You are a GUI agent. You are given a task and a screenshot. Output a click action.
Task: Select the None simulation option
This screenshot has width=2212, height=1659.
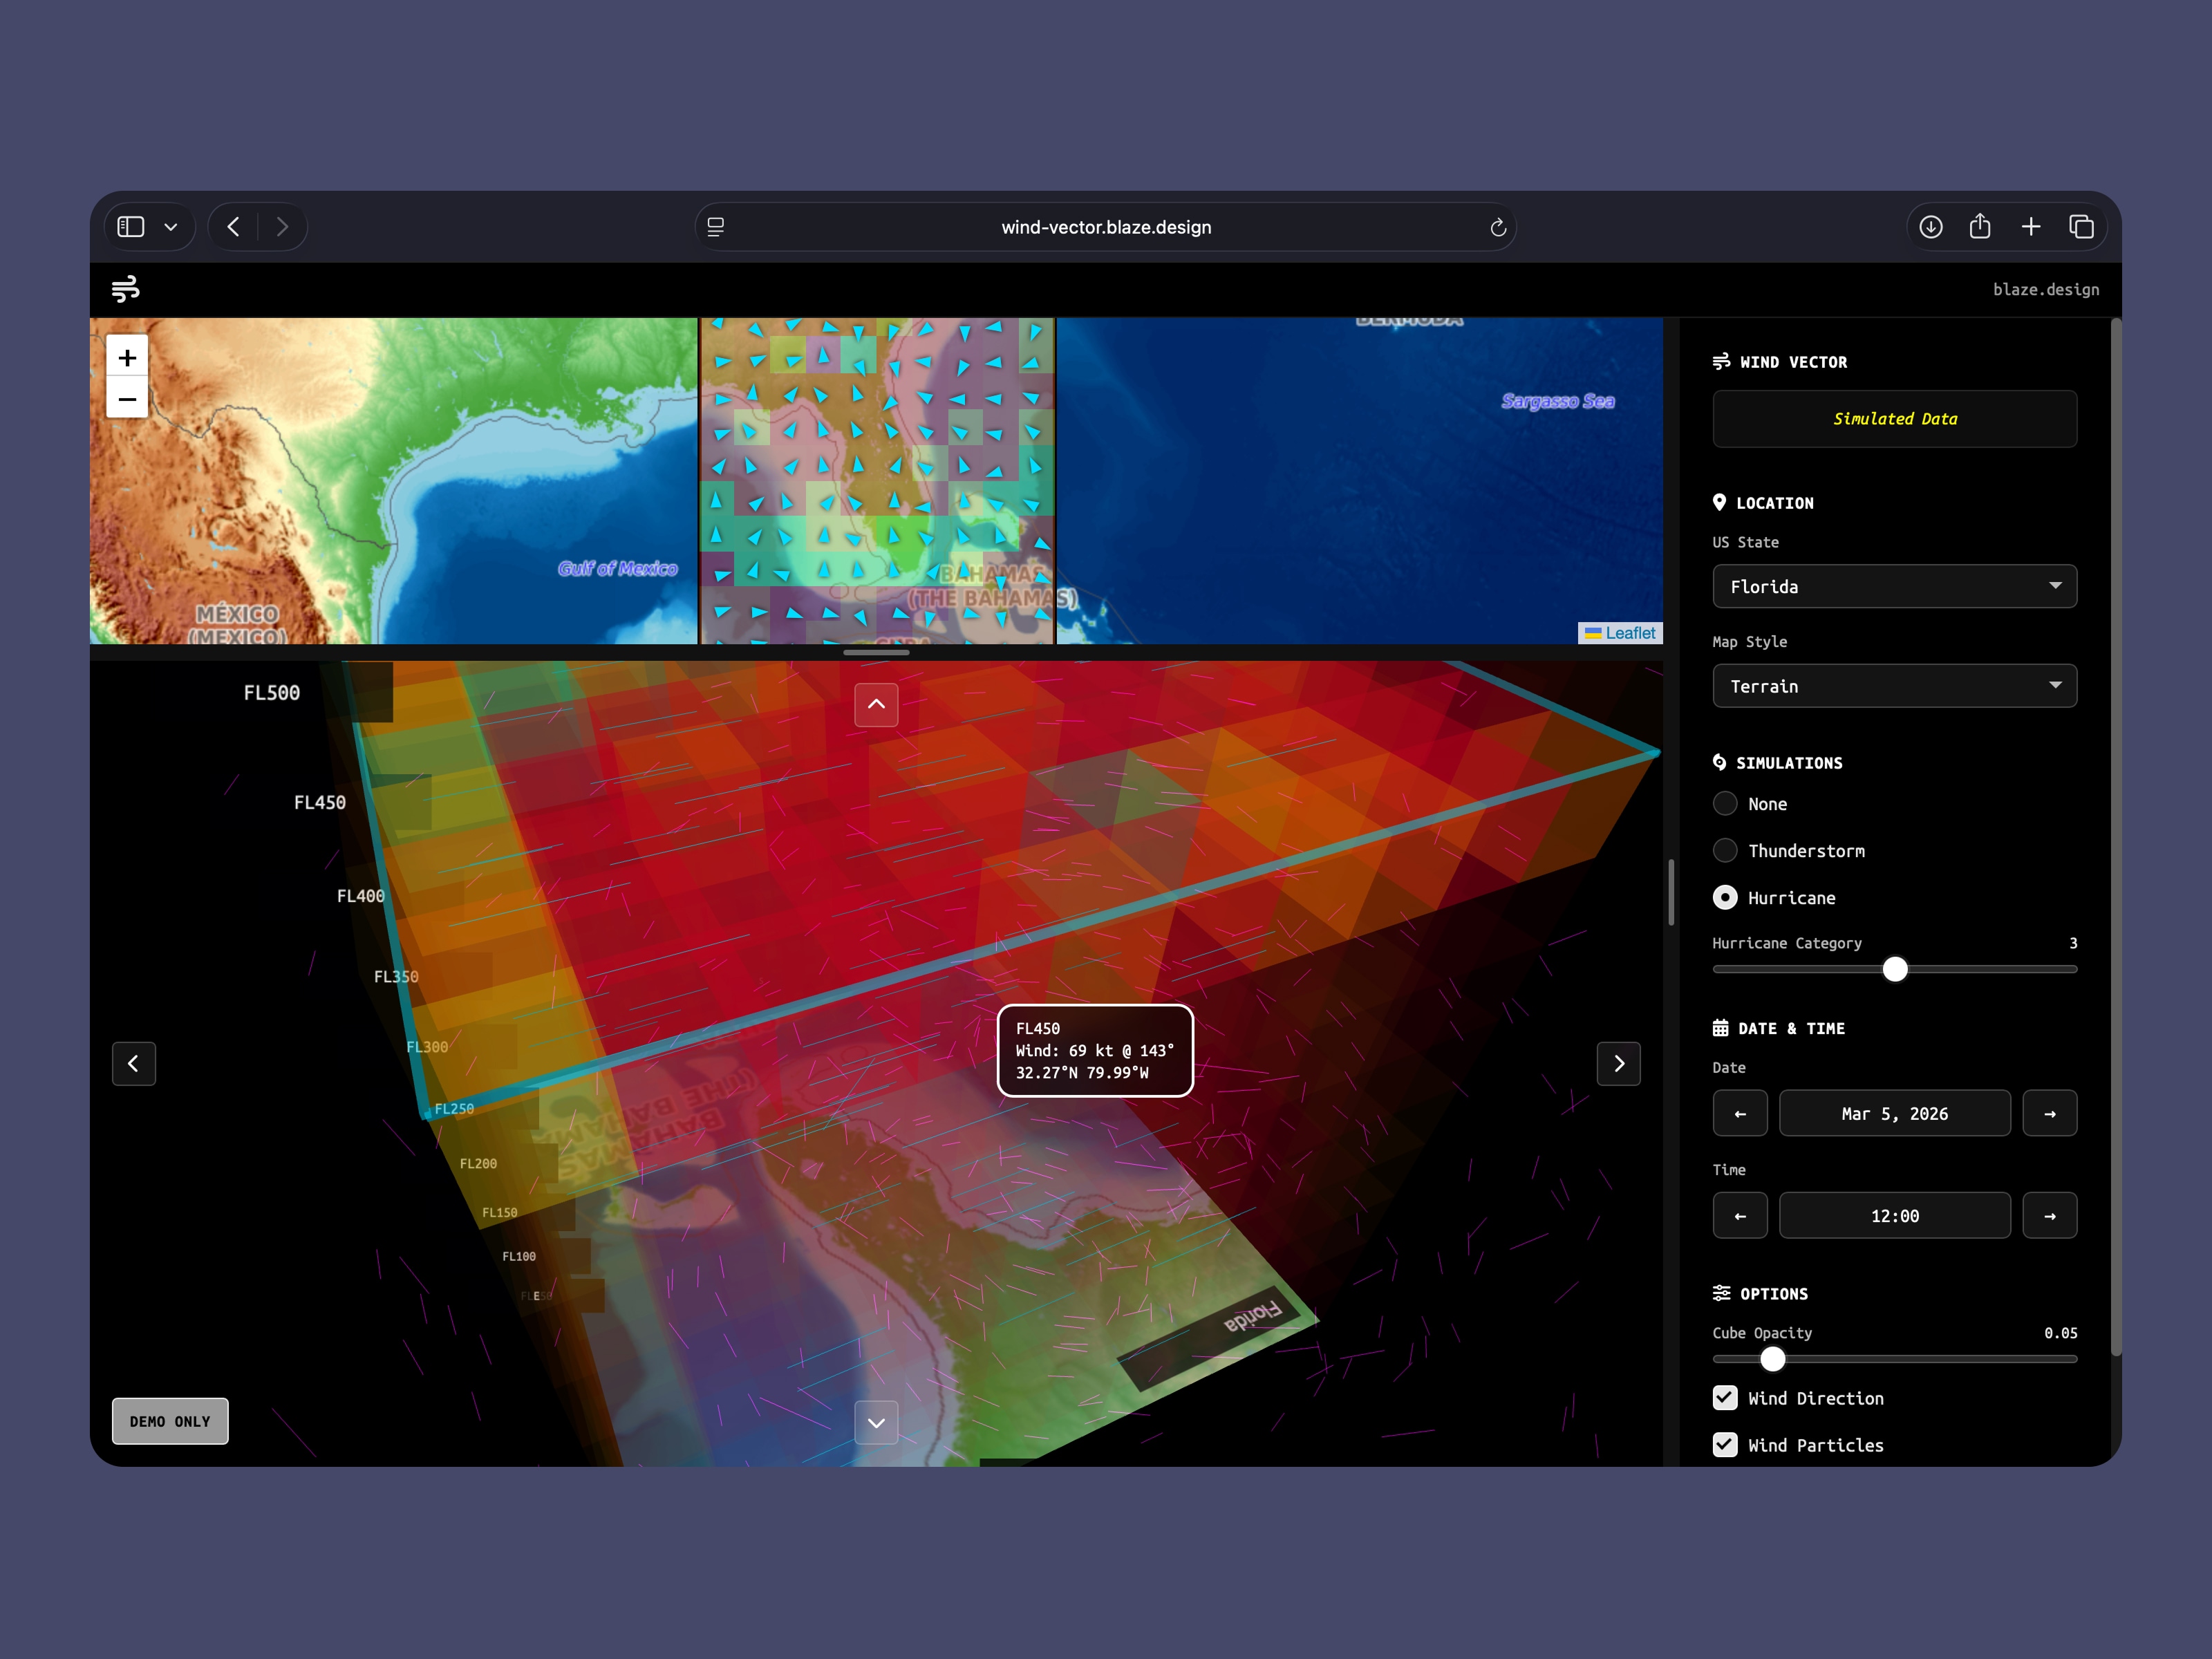coord(1725,804)
